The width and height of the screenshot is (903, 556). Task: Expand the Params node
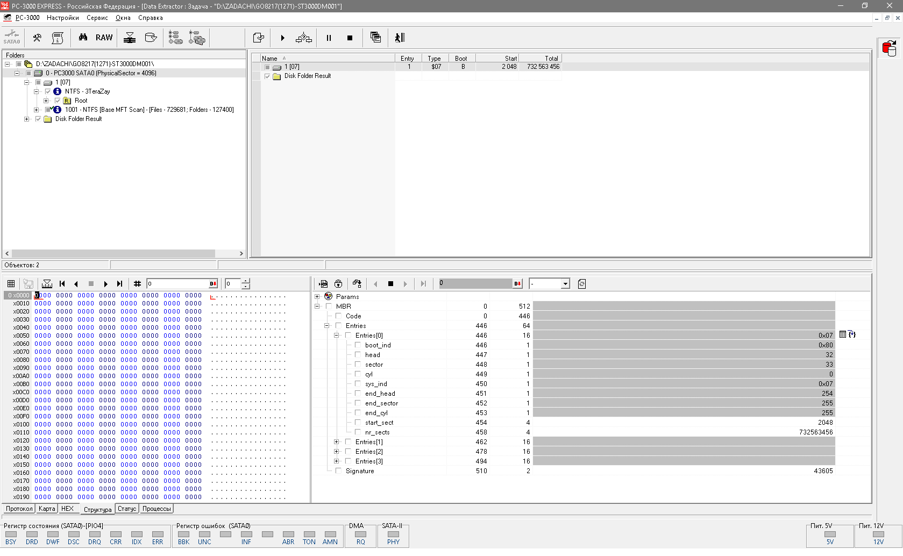click(x=317, y=297)
